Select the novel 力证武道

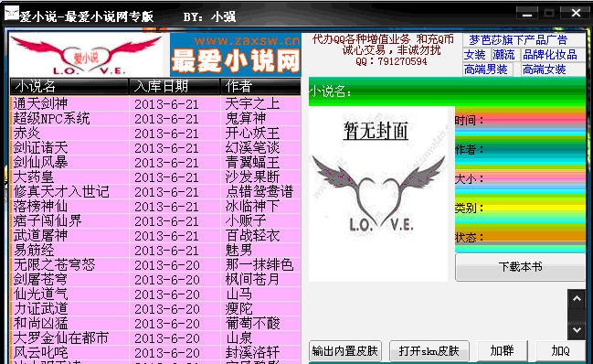(40, 309)
